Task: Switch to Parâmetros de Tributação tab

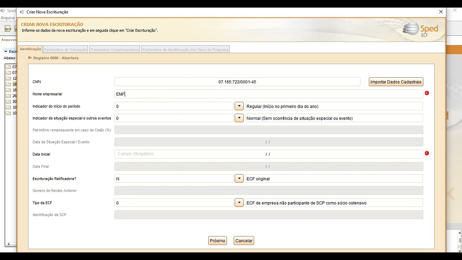Action: tap(65, 49)
